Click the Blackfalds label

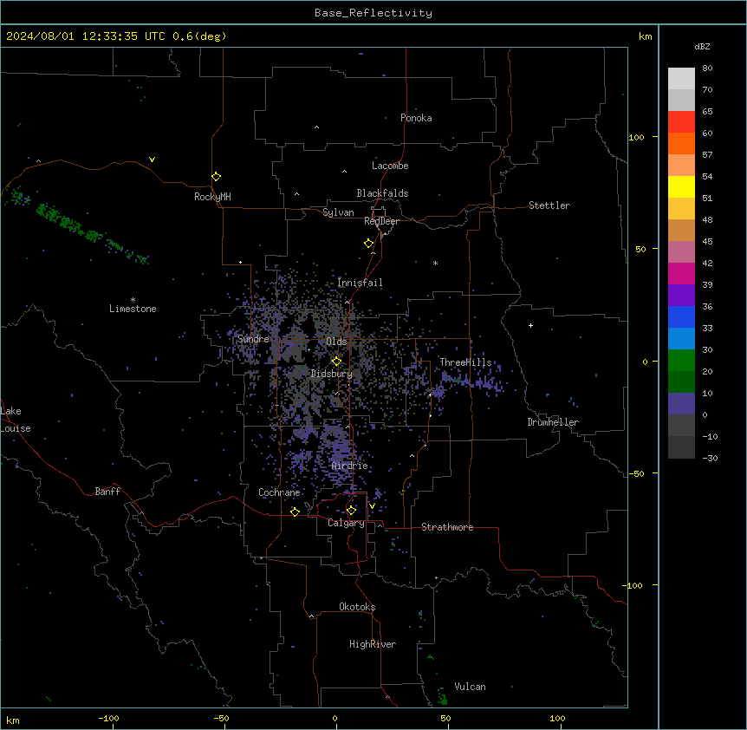[x=382, y=193]
